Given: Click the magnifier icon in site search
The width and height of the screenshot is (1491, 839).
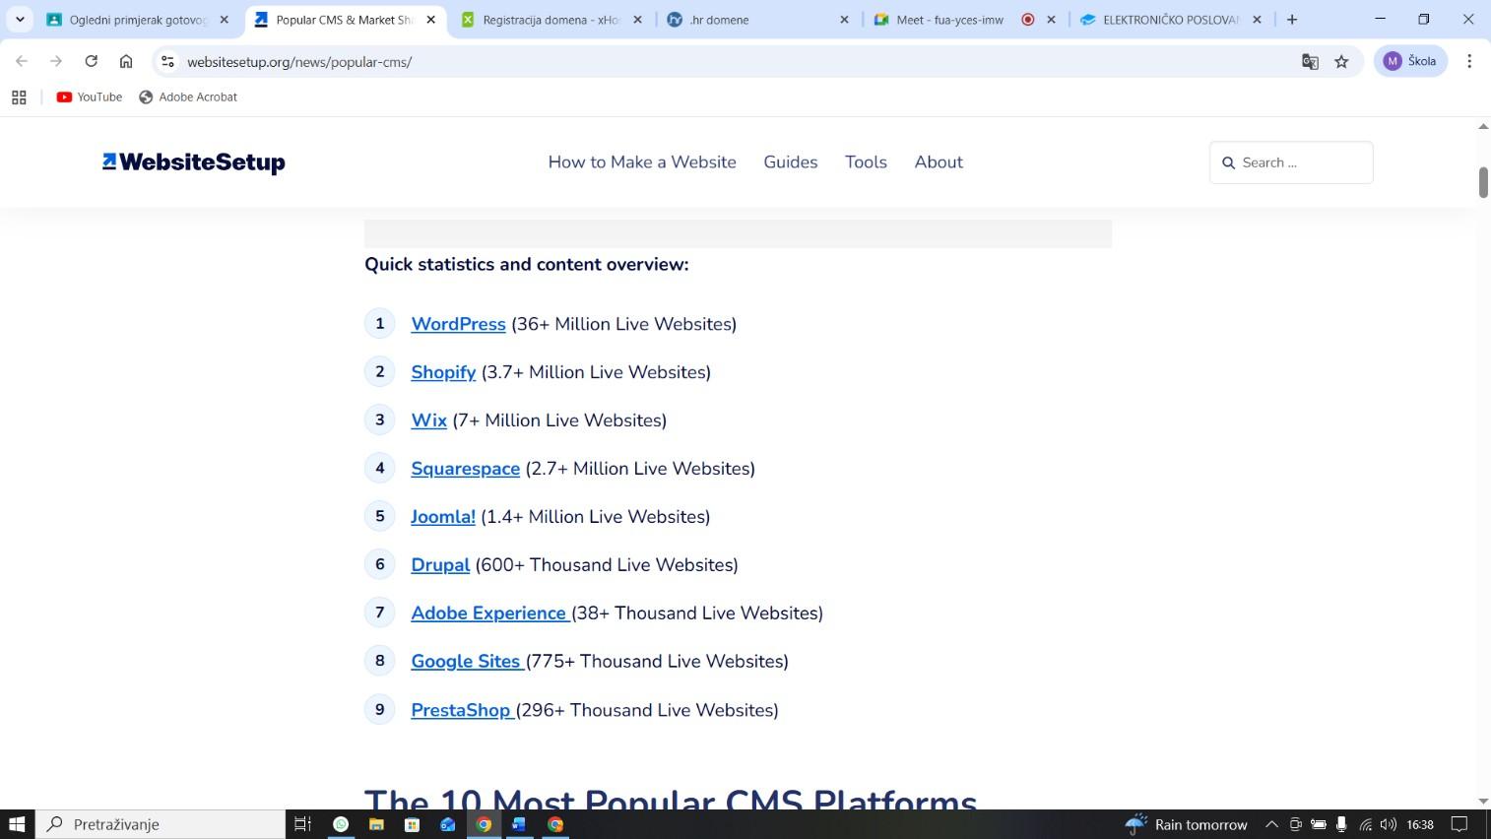Looking at the screenshot, I should click(x=1228, y=162).
